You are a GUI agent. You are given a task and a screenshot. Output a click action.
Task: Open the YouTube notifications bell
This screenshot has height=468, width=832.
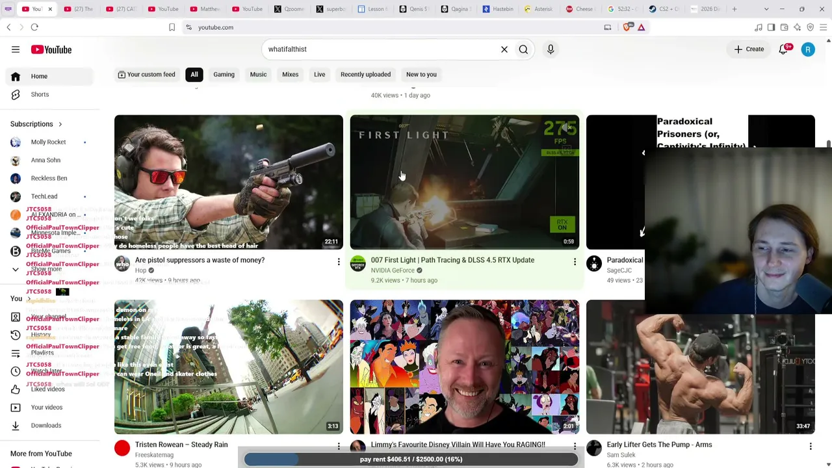pos(784,49)
